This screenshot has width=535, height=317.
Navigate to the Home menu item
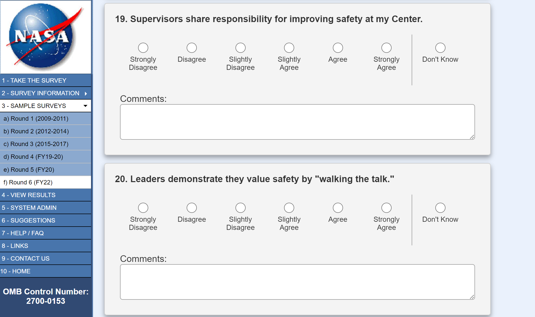(x=16, y=271)
